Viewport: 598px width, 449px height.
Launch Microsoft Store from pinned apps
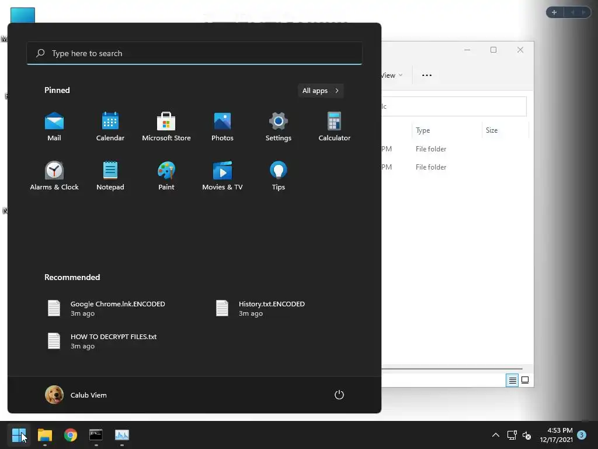[x=166, y=127]
